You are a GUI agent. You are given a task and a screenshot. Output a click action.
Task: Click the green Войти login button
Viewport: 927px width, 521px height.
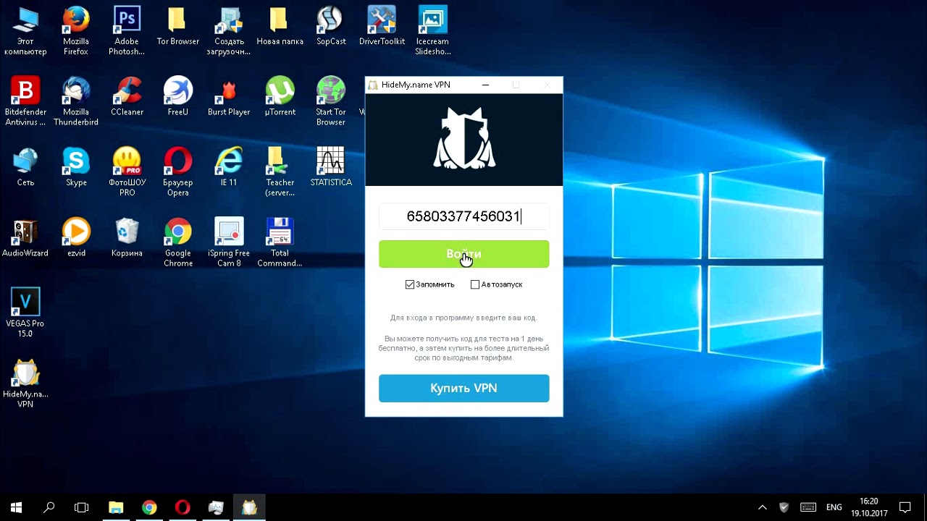(x=463, y=254)
